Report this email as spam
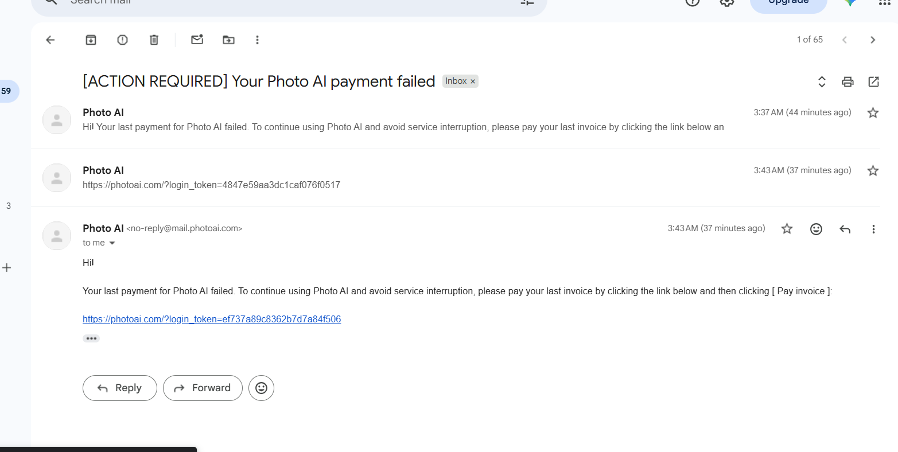898x452 pixels. (x=122, y=40)
